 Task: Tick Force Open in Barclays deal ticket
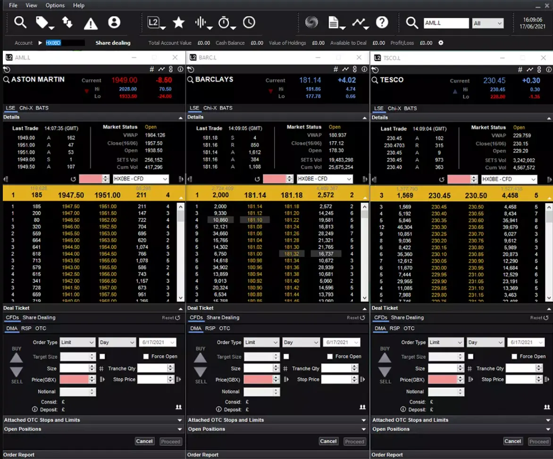pos(330,357)
